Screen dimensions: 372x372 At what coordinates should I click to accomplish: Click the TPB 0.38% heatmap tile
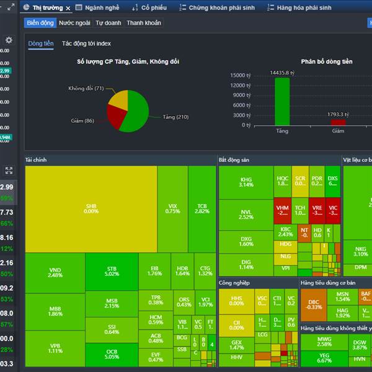156,300
